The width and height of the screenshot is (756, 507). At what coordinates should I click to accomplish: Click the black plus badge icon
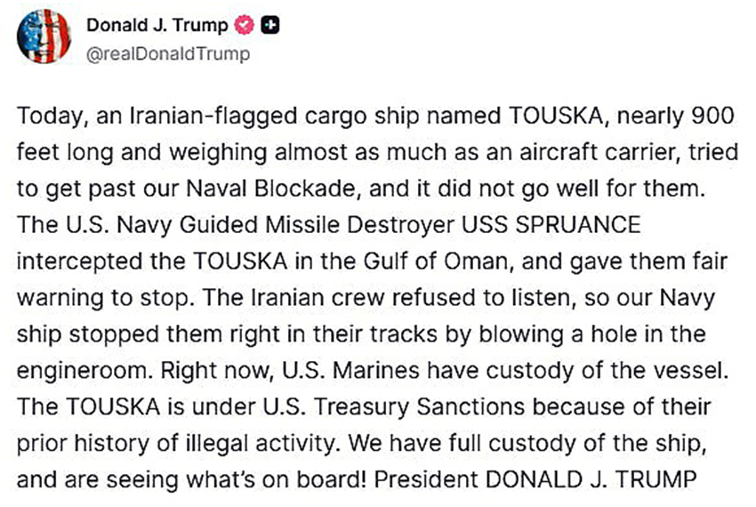267,26
